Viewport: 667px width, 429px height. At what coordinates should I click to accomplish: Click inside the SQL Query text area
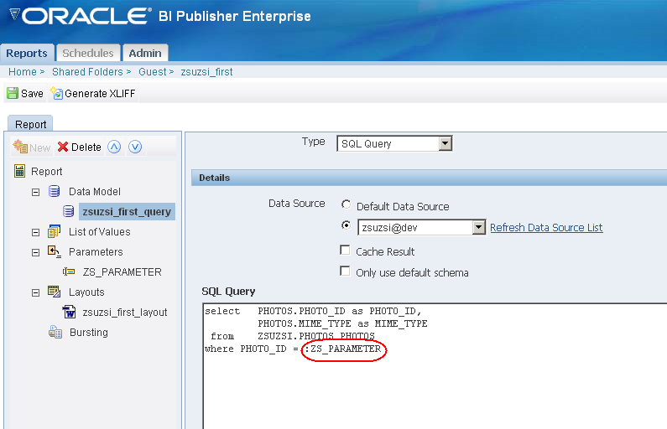coord(435,366)
